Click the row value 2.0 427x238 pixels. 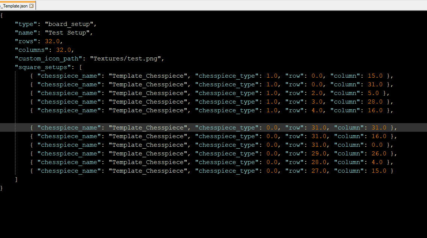pos(317,93)
